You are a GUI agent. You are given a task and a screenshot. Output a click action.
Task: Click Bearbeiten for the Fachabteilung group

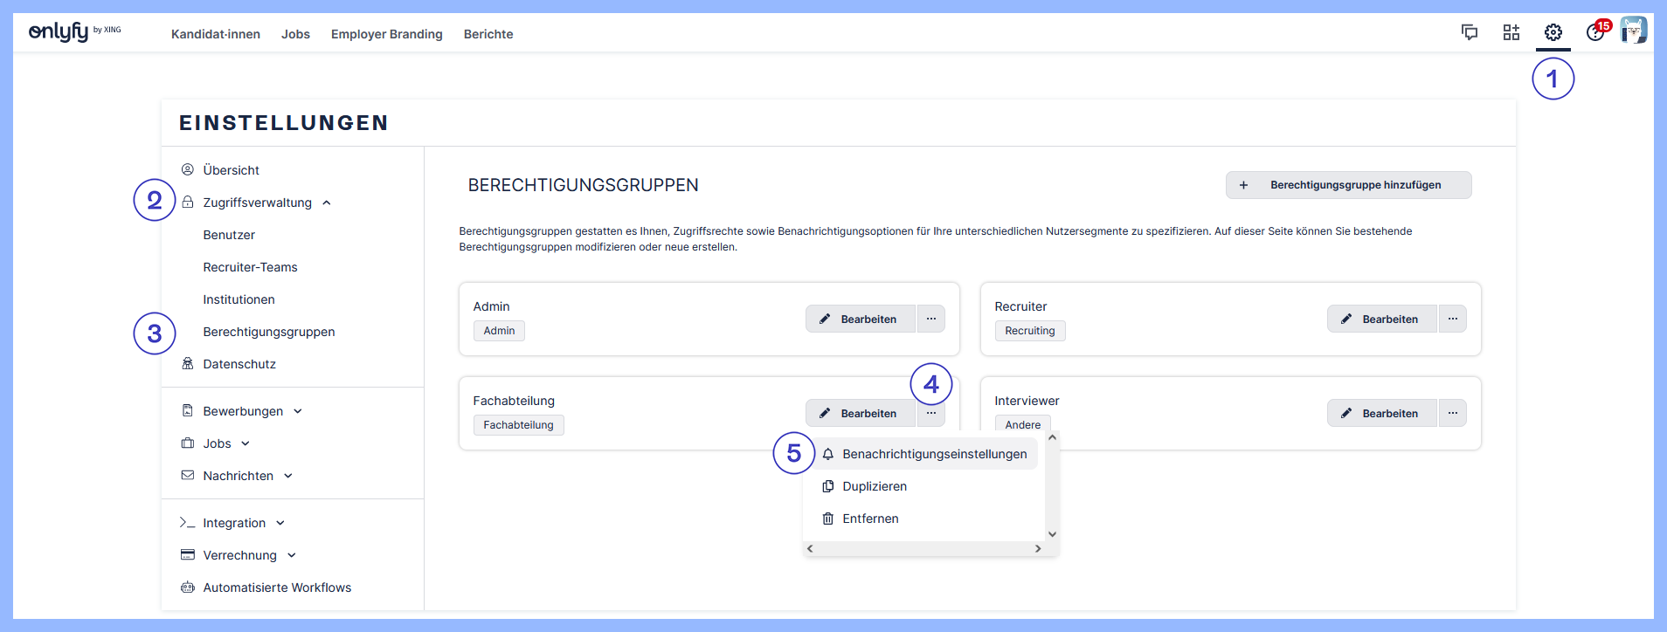point(860,413)
